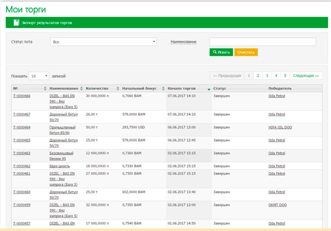Click the export results document icon
Image resolution: width=331 pixels, height=231 pixels.
click(17, 23)
